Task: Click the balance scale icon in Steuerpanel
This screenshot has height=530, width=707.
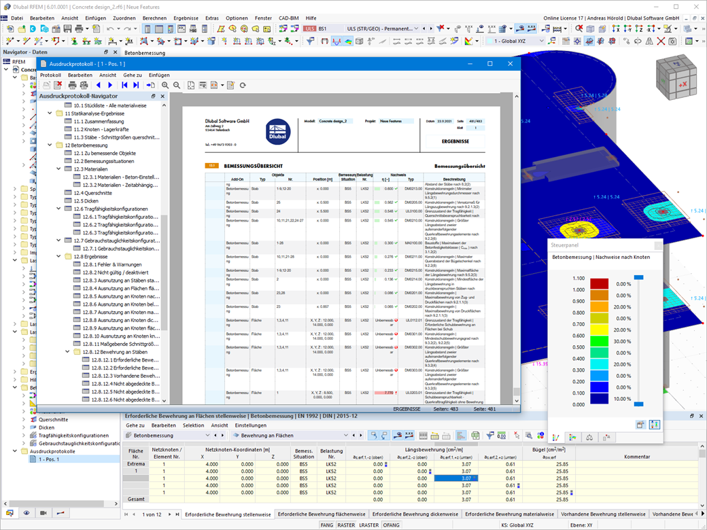Action: [589, 437]
